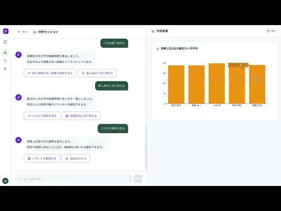Click the 西村 智子 bar in chart
This screenshot has height=211, width=281.
(x=176, y=84)
